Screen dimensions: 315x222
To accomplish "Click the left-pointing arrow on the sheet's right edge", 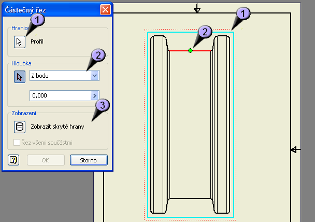I will pos(295,150).
